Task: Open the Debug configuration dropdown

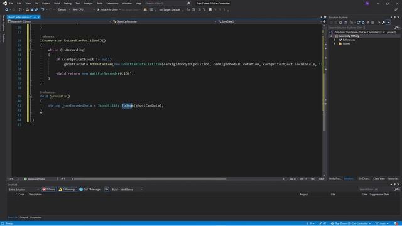Action: point(64,10)
